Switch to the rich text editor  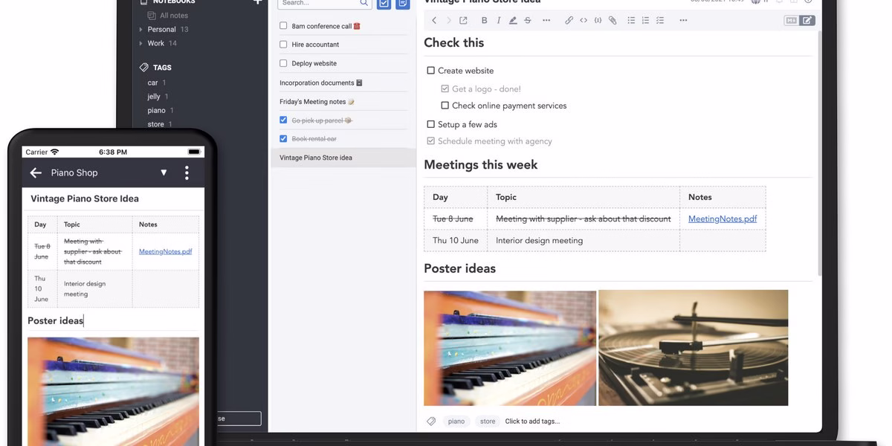click(807, 20)
